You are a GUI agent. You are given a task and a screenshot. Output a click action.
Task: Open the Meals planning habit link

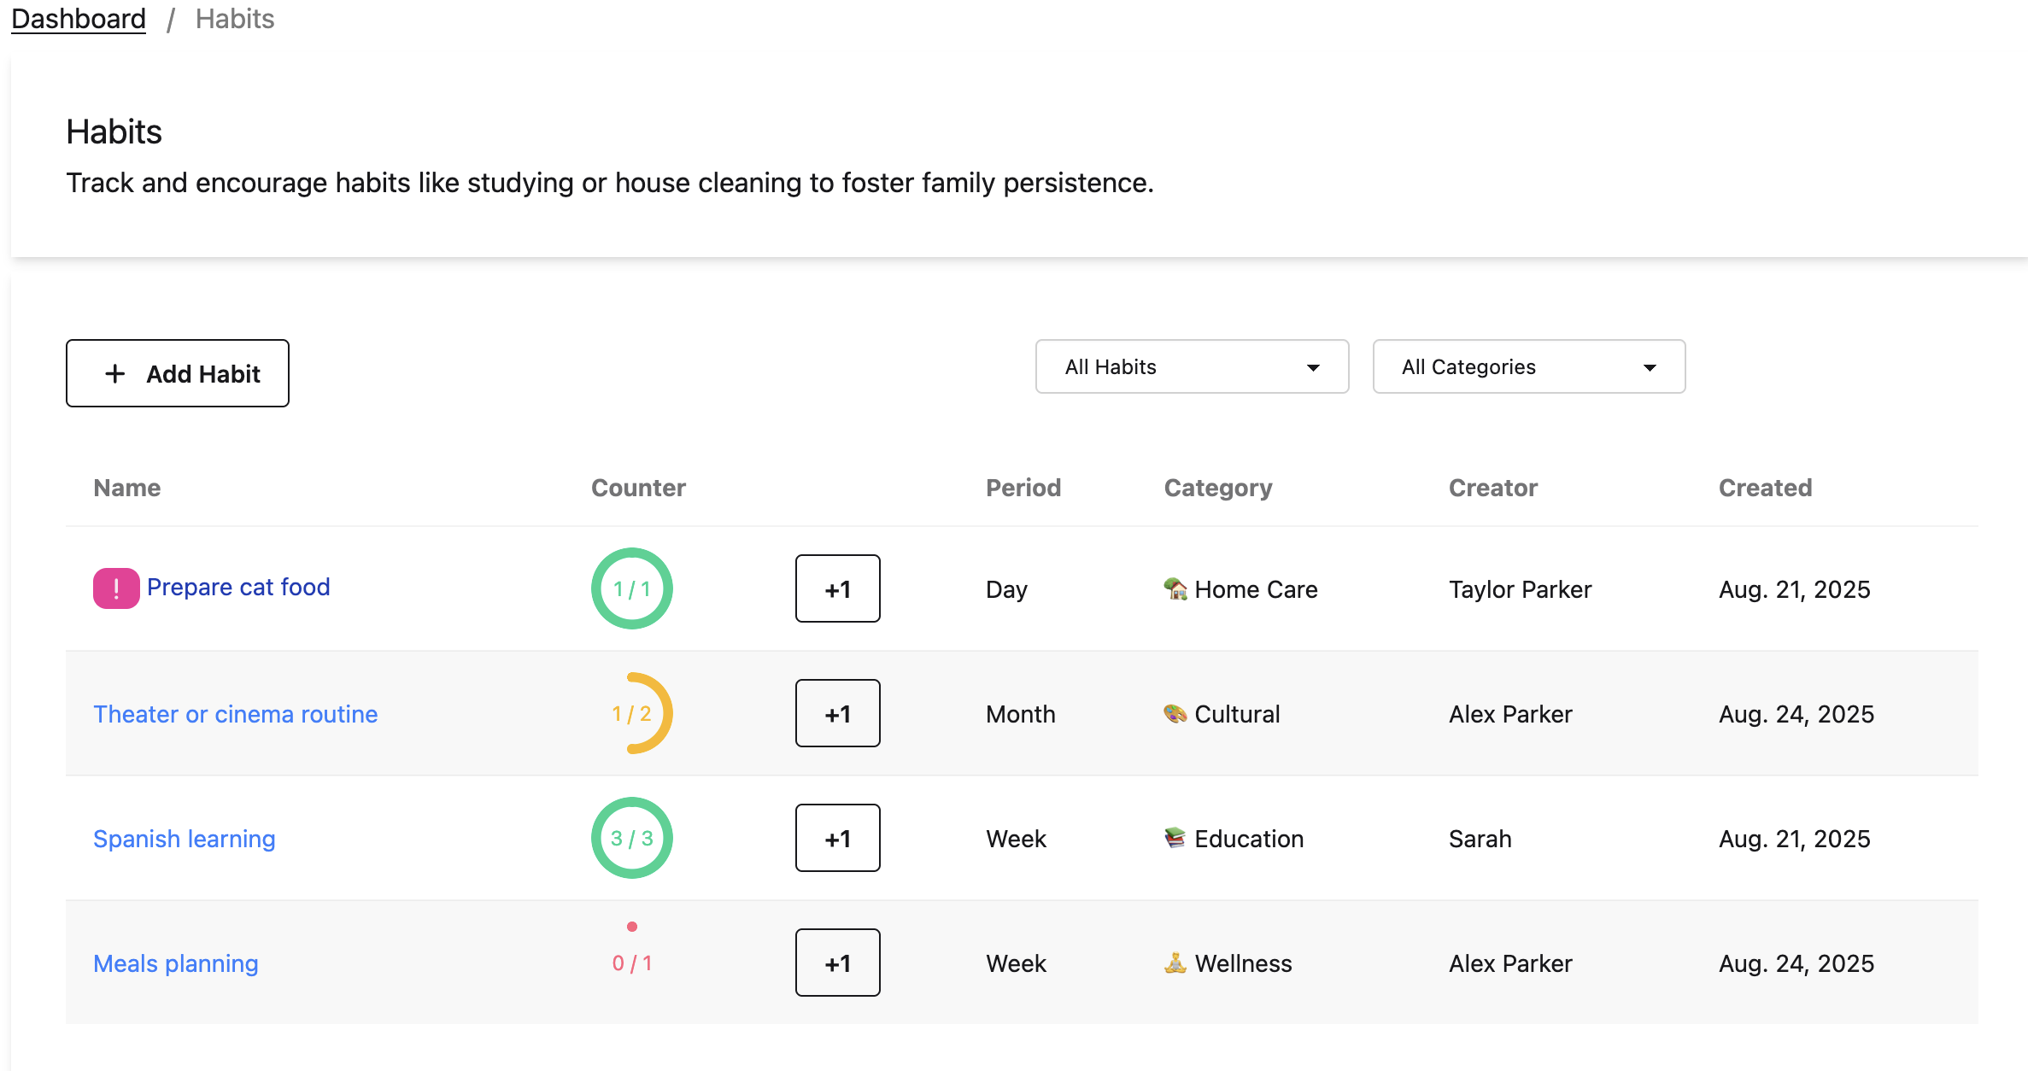pos(176,963)
